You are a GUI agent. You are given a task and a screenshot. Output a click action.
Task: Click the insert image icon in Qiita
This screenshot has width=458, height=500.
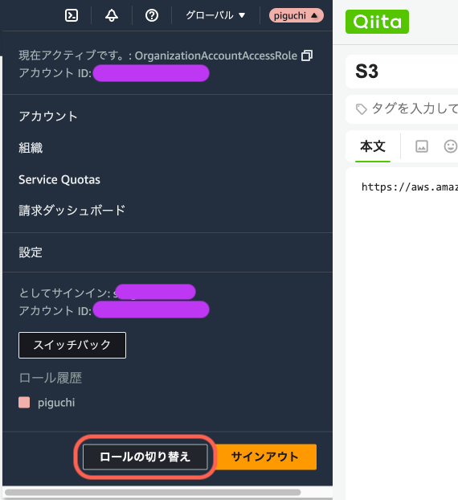[x=422, y=146]
